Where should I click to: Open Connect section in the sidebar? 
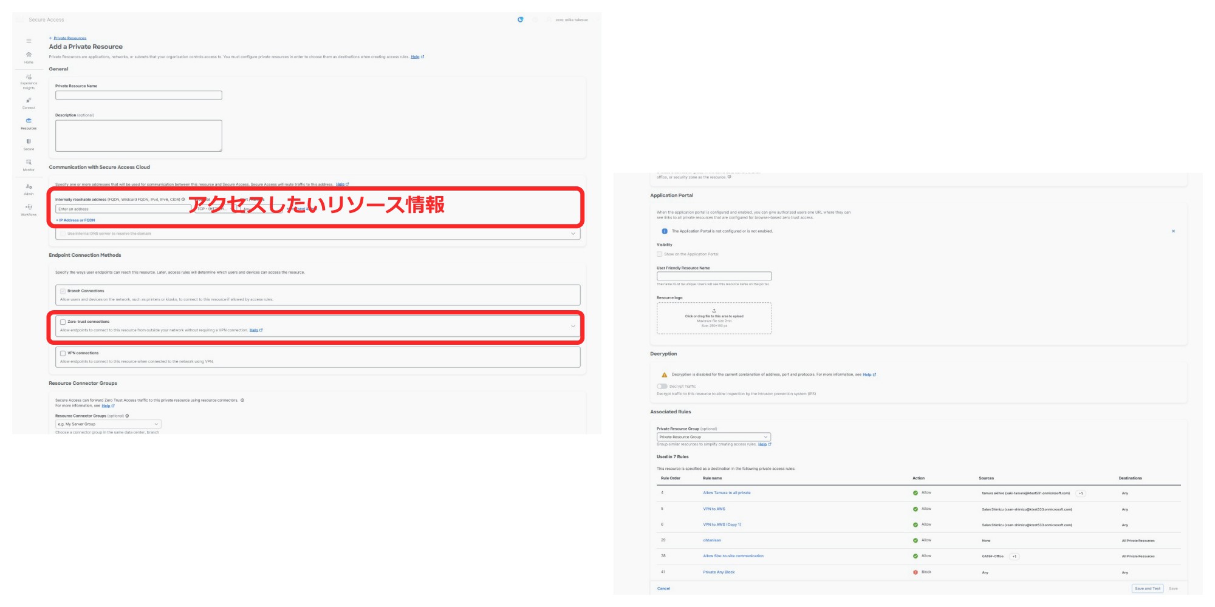(x=29, y=103)
